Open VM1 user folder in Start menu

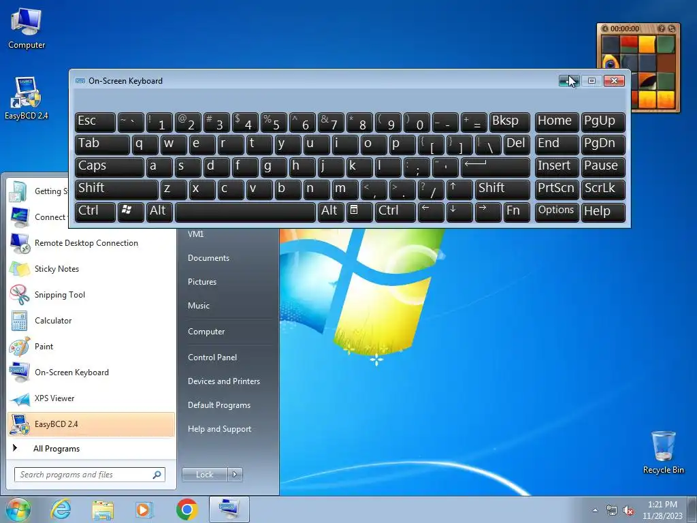(195, 234)
